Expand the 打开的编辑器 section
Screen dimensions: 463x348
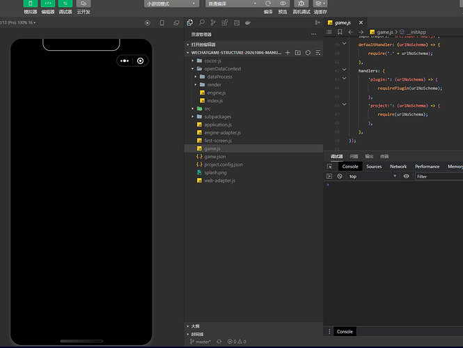[203, 45]
